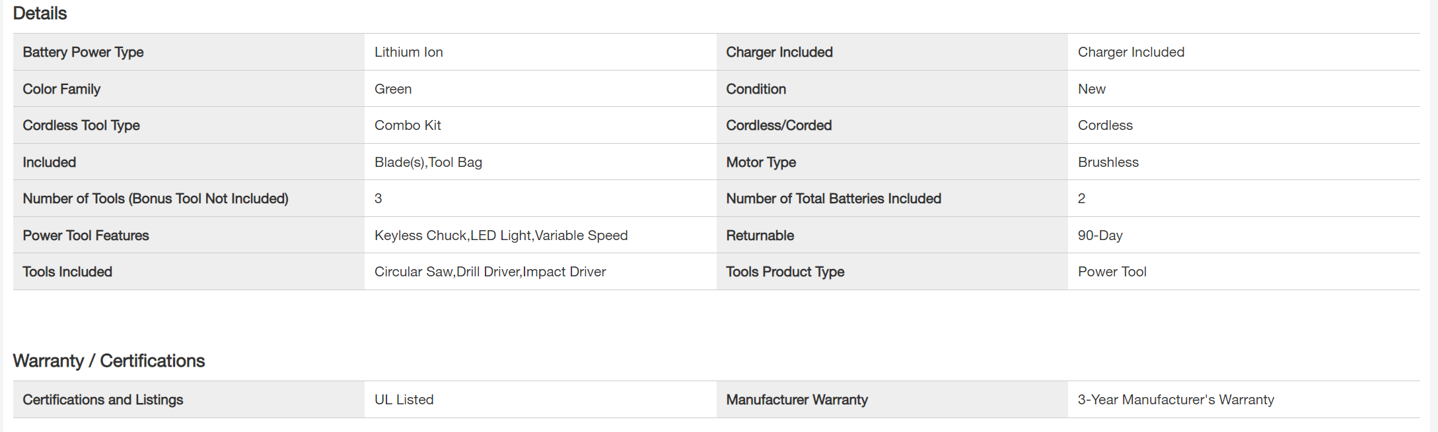Screen dimensions: 1438x432
Task: Click the Brushless motor type value
Action: pyautogui.click(x=1108, y=162)
